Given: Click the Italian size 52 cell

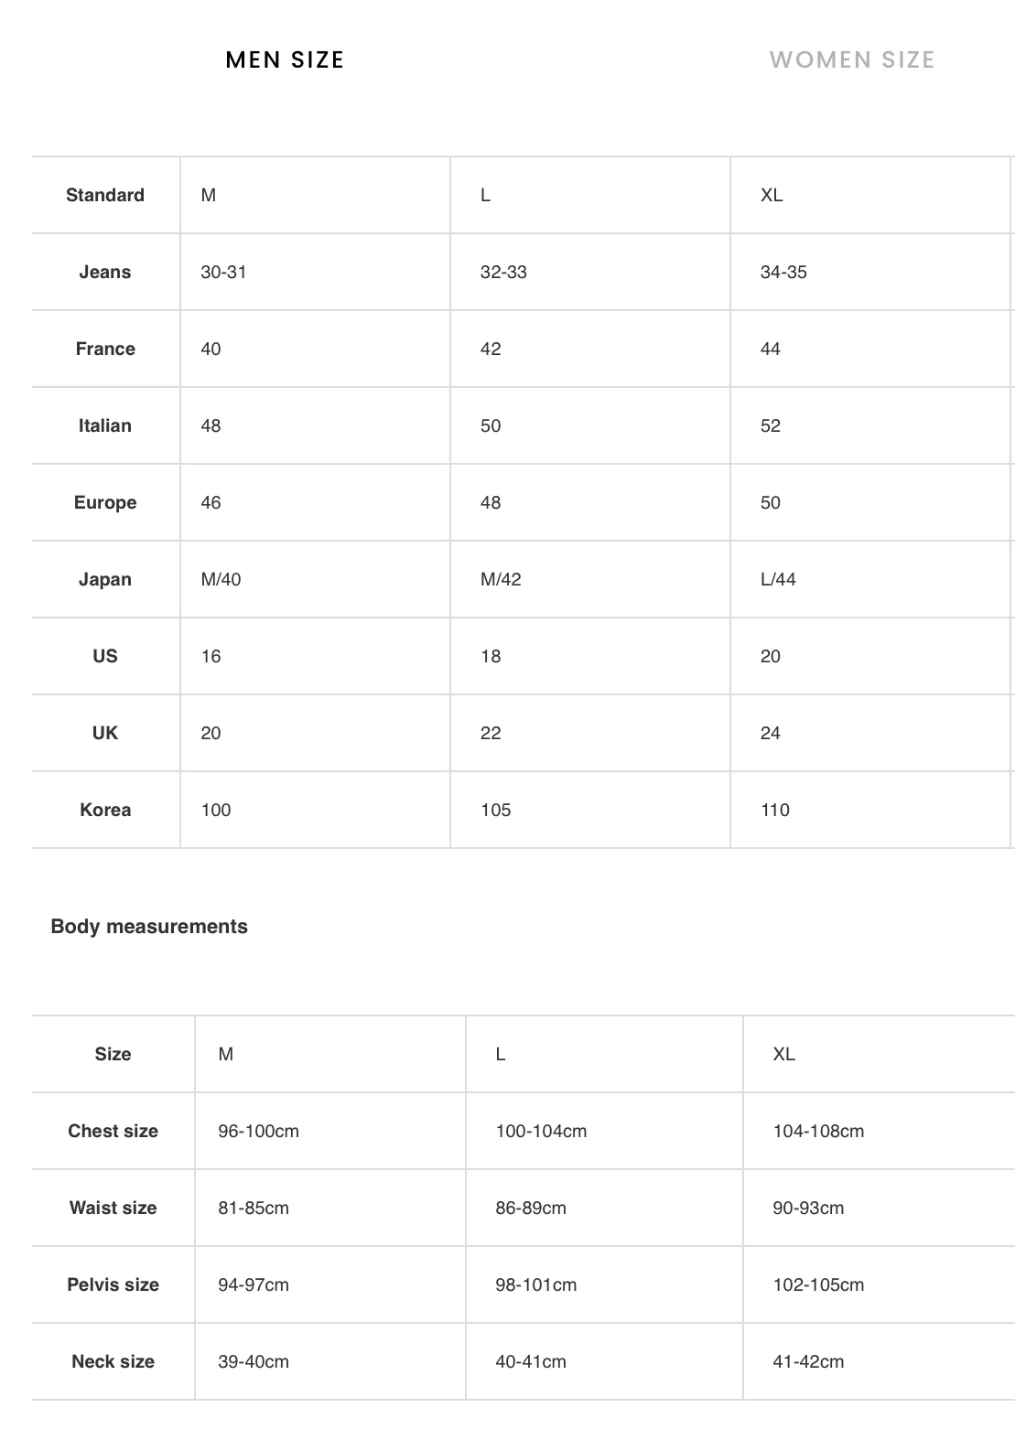Looking at the screenshot, I should [771, 425].
